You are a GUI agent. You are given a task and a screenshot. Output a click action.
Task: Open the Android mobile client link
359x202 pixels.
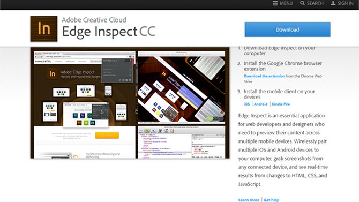click(261, 104)
